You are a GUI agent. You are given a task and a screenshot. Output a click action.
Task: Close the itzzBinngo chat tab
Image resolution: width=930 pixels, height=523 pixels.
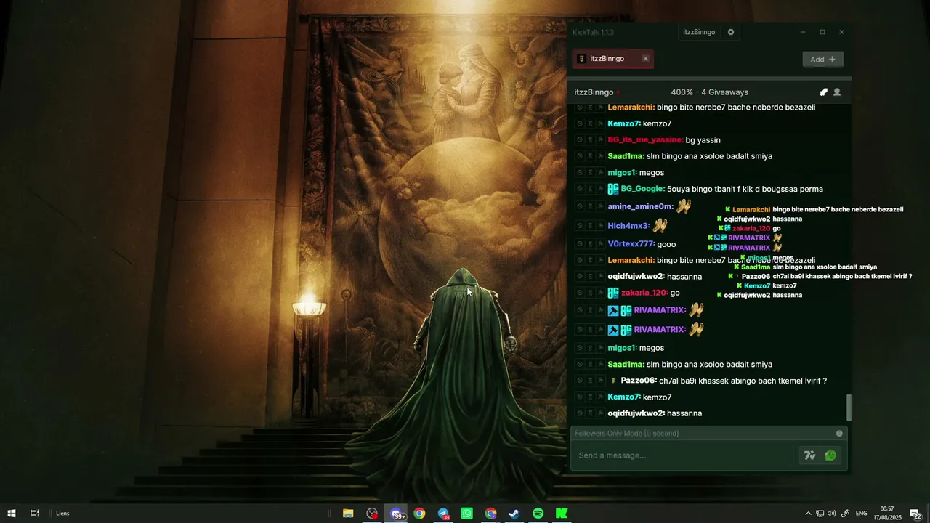coord(645,59)
